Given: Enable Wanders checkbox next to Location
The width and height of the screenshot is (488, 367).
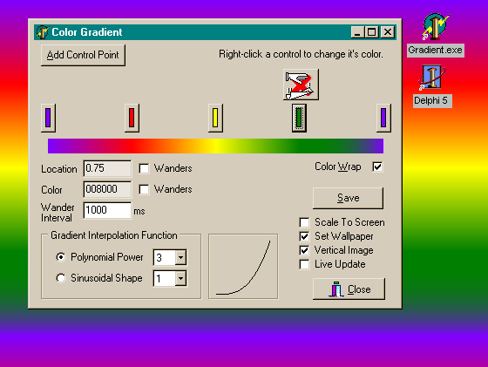Looking at the screenshot, I should point(144,168).
